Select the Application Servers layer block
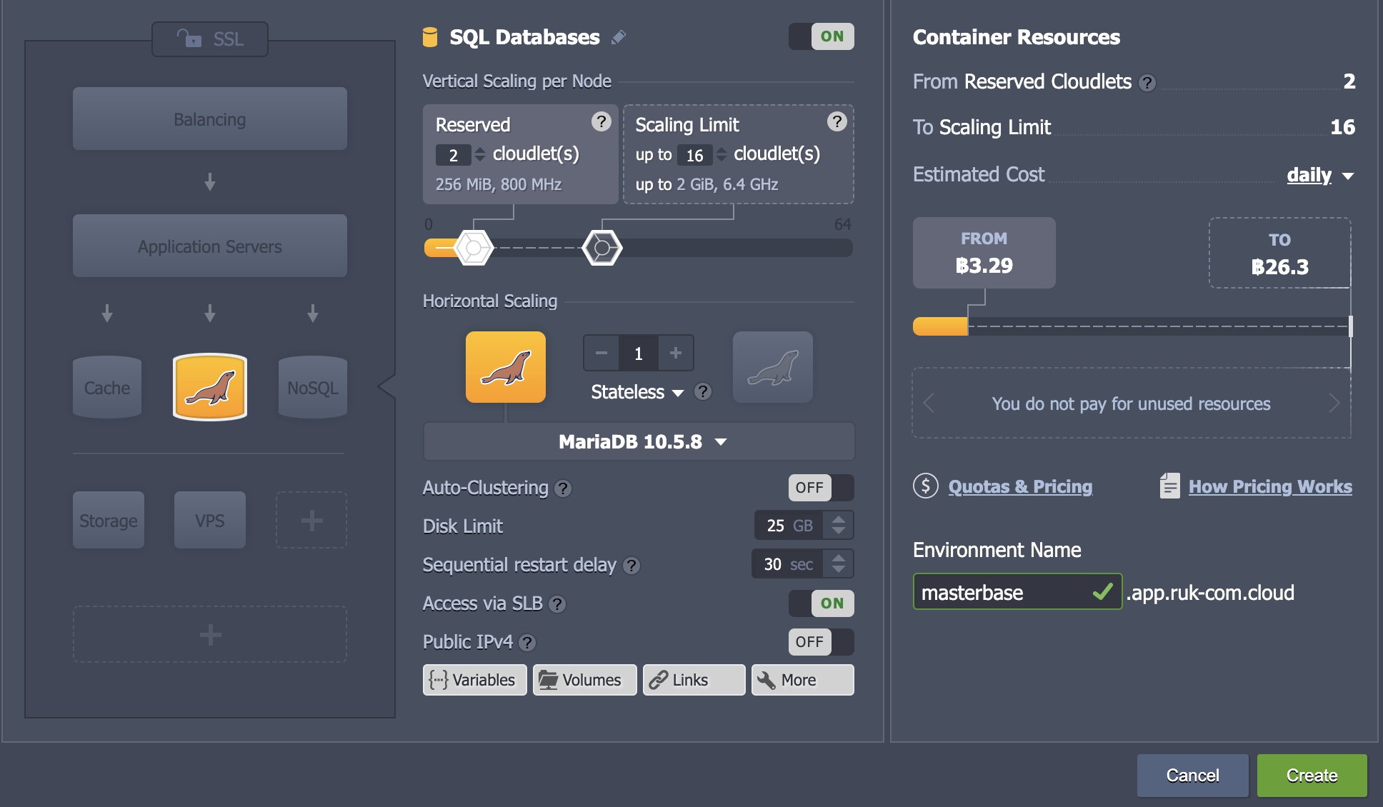Image resolution: width=1383 pixels, height=807 pixels. [210, 246]
